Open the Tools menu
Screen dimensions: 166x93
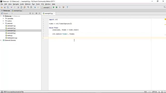[38, 4]
